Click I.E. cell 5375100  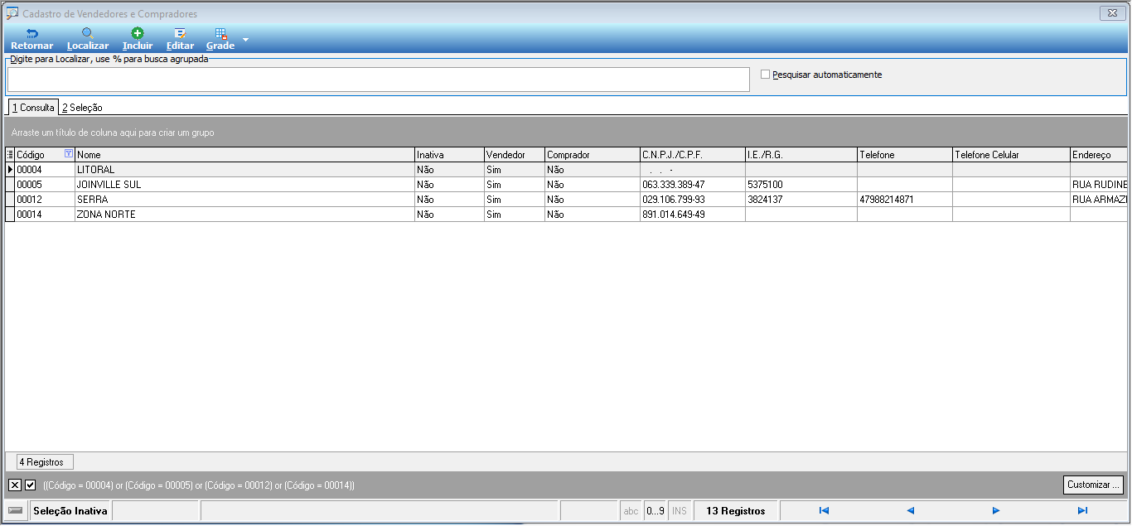801,185
